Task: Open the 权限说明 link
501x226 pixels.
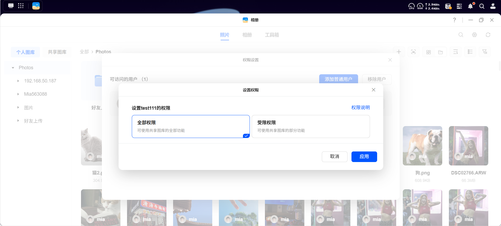Action: (360, 108)
